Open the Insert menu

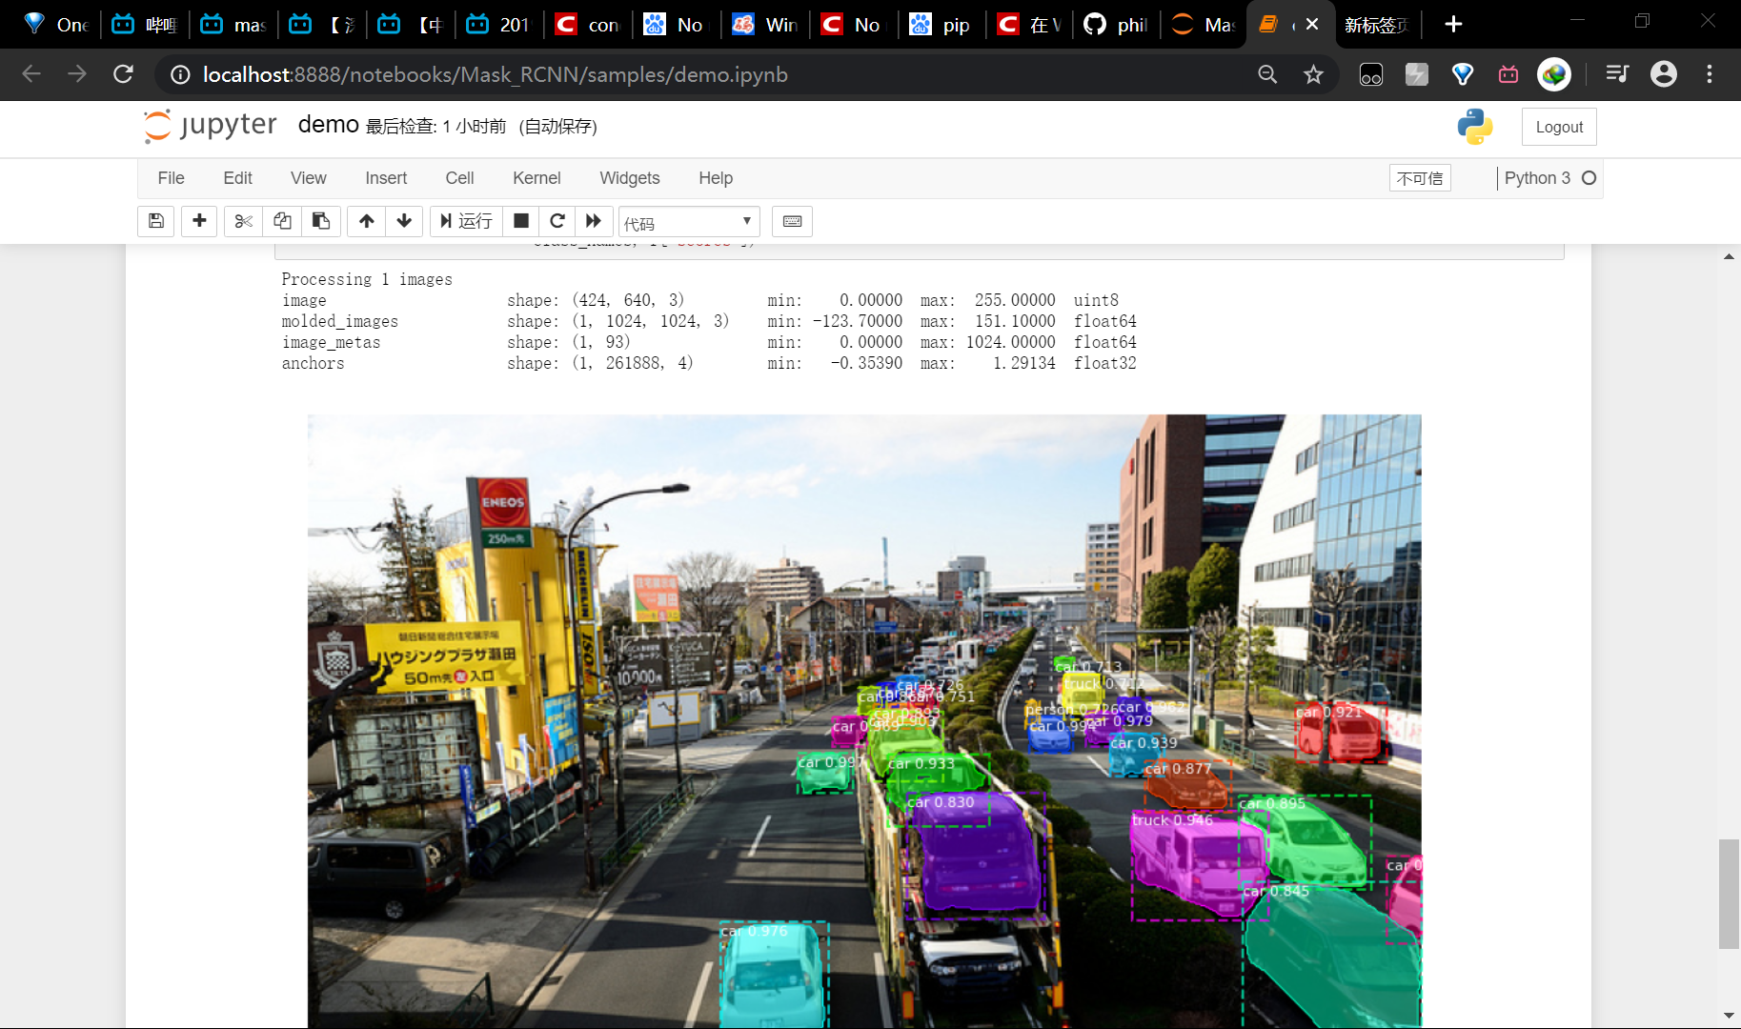(386, 178)
